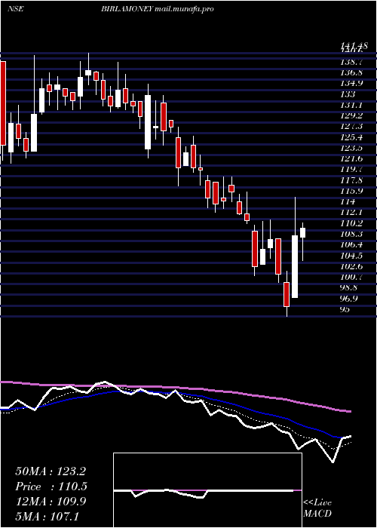
Task: Select the 95 price axis label
Action: (x=345, y=309)
